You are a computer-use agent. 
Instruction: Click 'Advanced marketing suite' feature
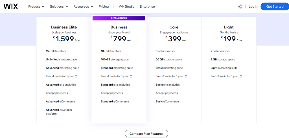62,68
